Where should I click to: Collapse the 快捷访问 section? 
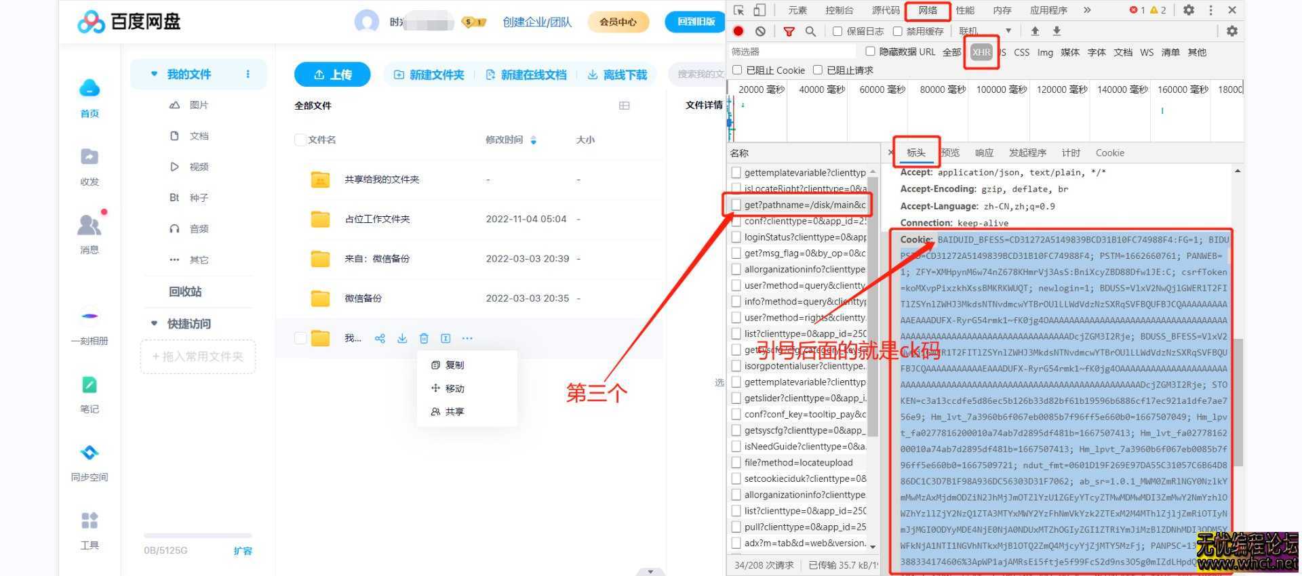pyautogui.click(x=154, y=324)
